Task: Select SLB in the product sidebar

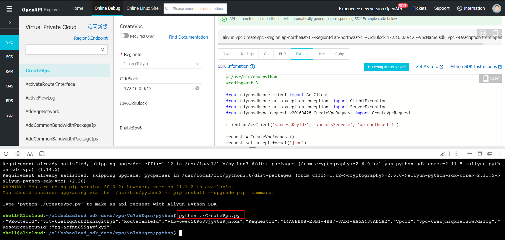Action: click(9, 115)
